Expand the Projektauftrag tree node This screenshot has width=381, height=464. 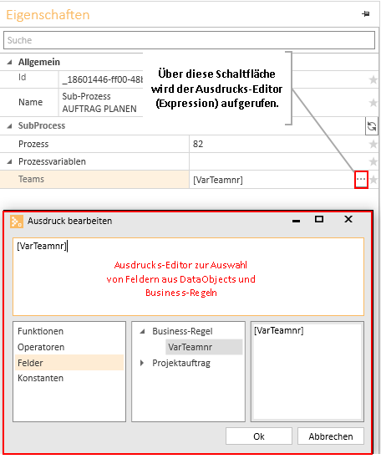coord(142,363)
